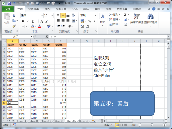Click the insert function fx button
Viewport: 172px width, 129px height.
coord(47,37)
